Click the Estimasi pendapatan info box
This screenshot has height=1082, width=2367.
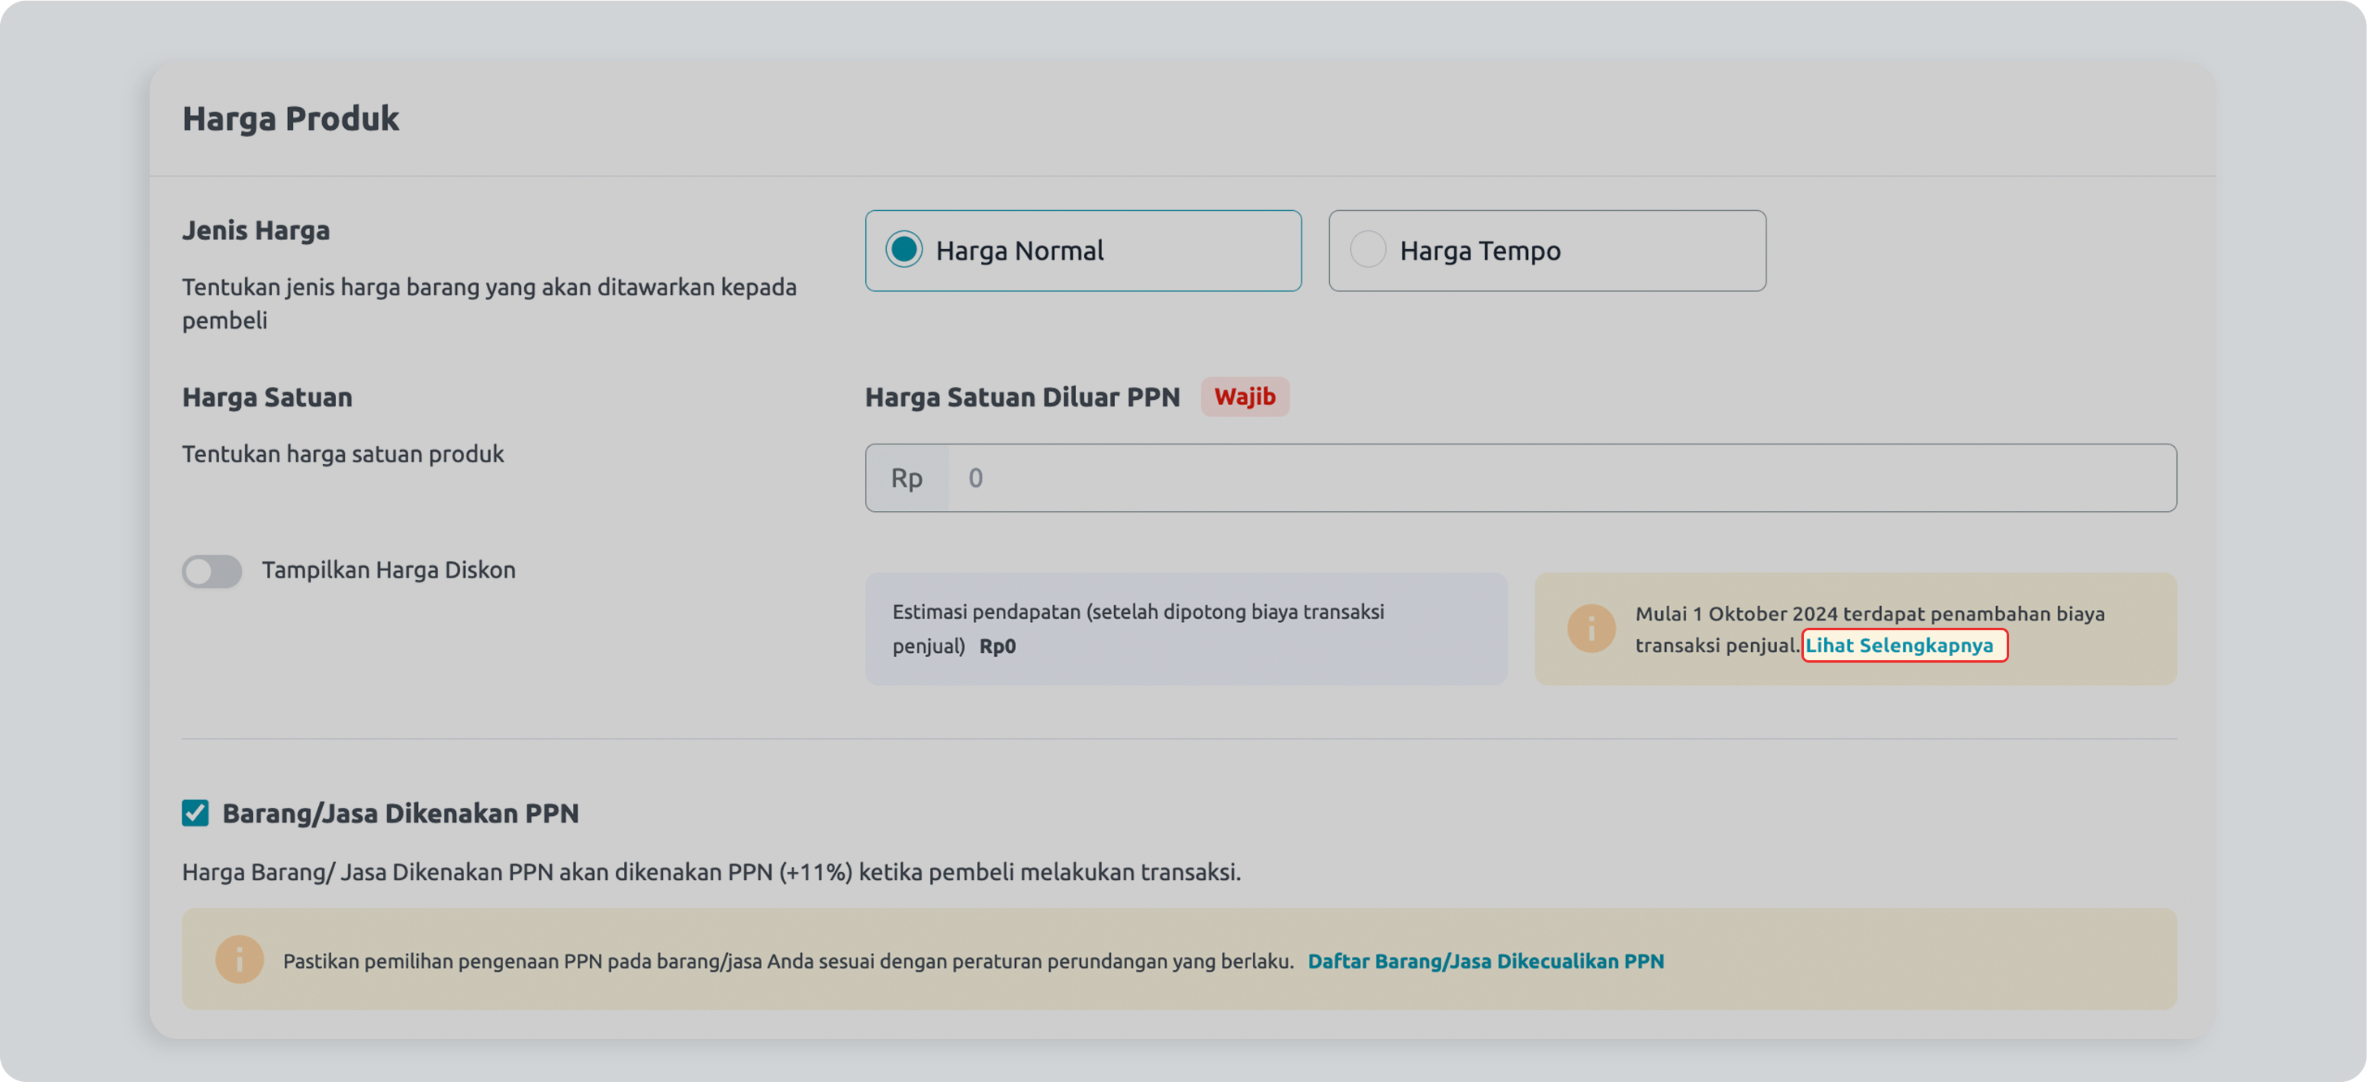1186,629
